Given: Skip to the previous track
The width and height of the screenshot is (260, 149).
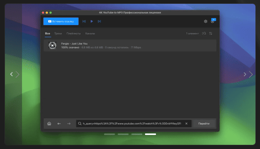Looking at the screenshot, I should (84, 21).
